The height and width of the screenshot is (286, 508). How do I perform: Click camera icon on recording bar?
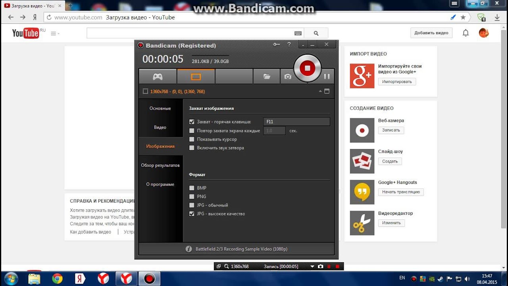tap(320, 267)
